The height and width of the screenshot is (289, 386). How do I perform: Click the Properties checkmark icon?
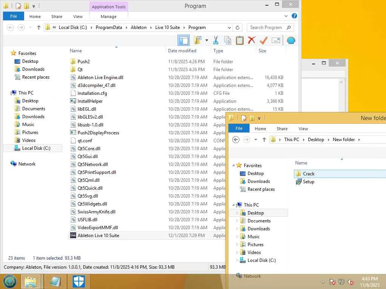coord(263,40)
